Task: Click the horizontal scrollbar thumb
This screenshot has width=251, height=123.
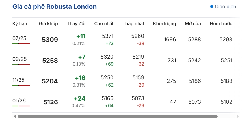Action: coord(118,116)
